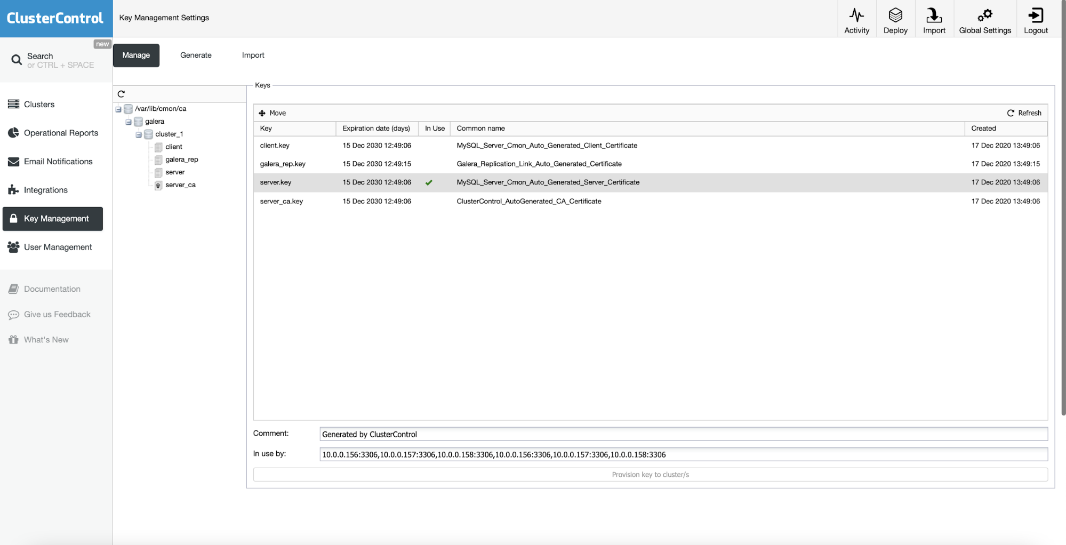
Task: Open the Documentation link
Action: click(x=52, y=289)
